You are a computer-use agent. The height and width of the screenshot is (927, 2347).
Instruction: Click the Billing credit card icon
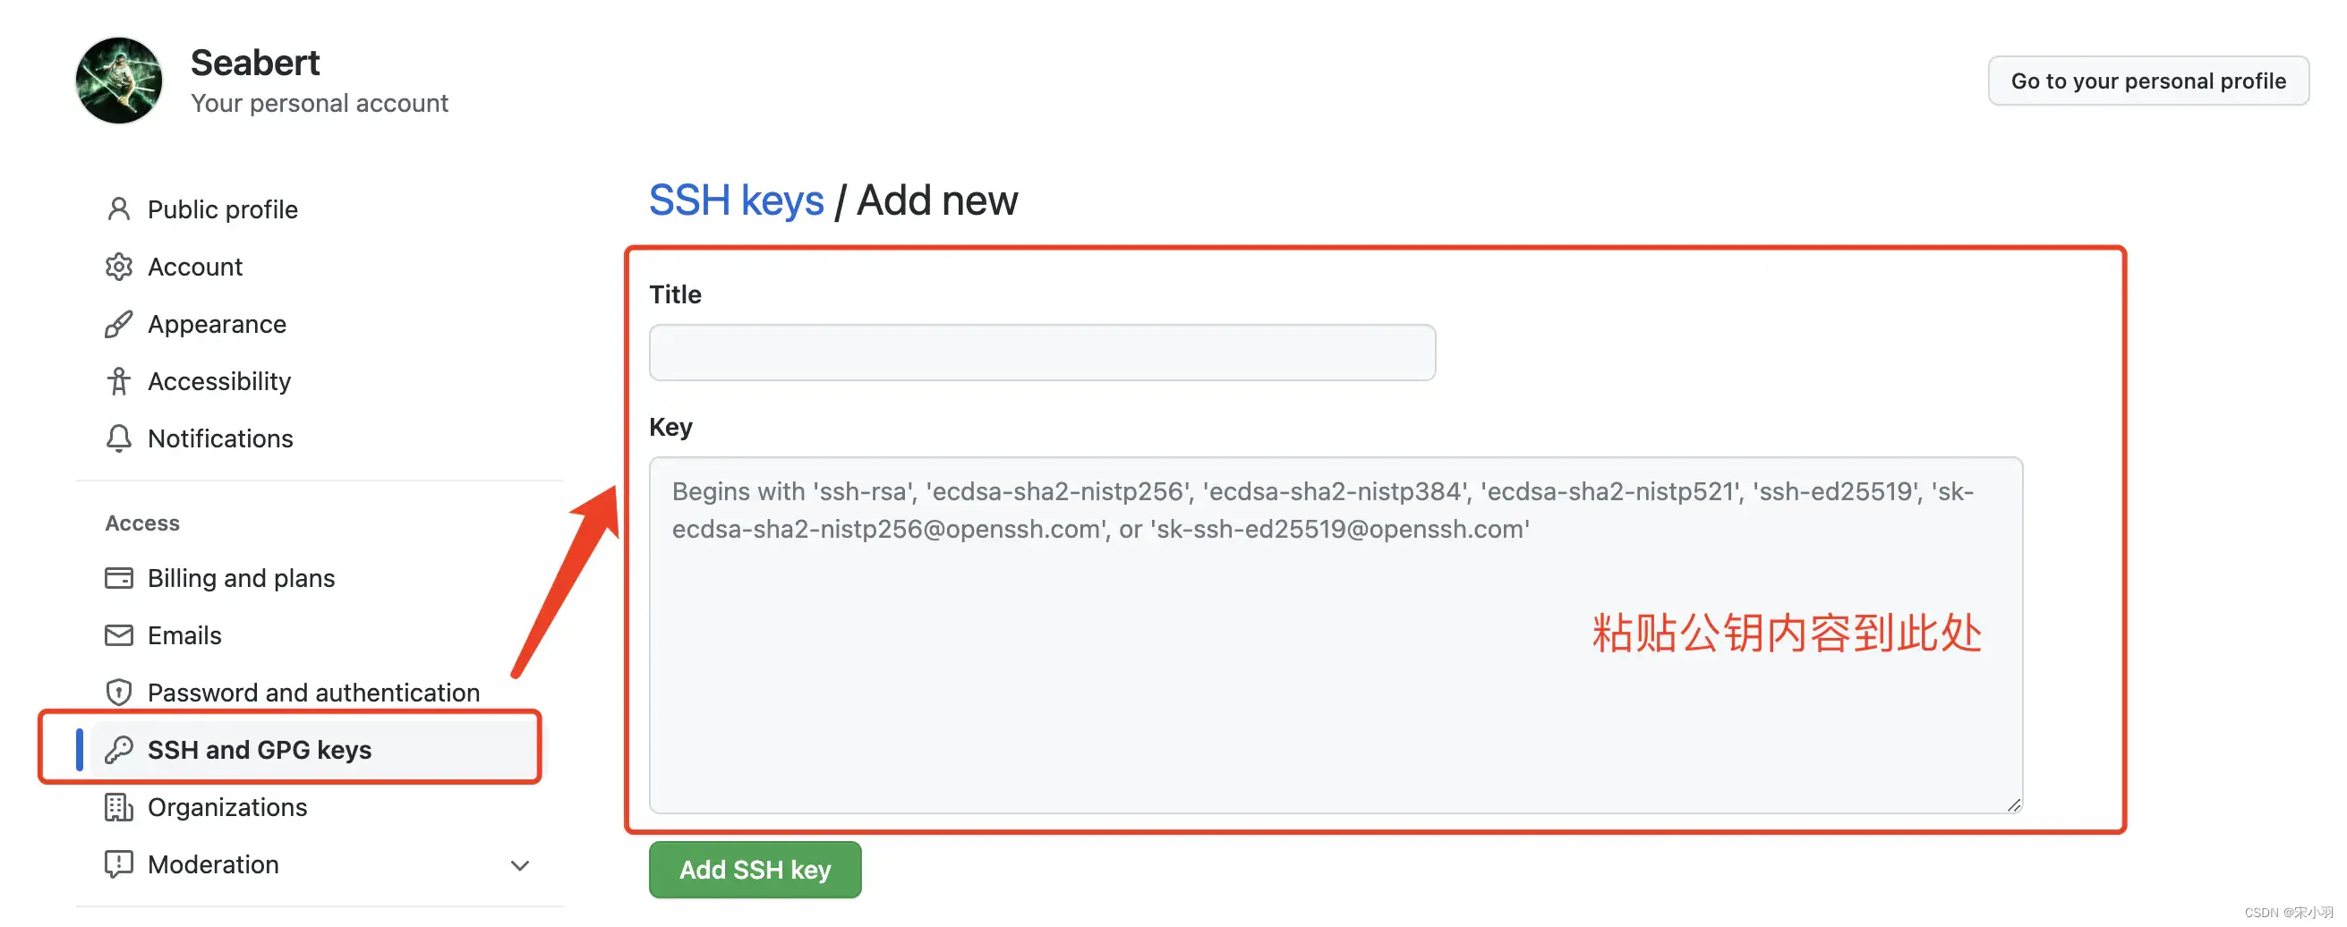pos(118,578)
